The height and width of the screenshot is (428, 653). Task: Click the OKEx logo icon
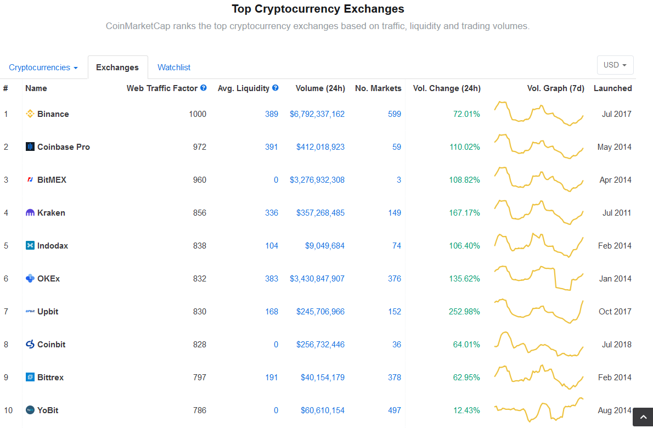(x=30, y=278)
